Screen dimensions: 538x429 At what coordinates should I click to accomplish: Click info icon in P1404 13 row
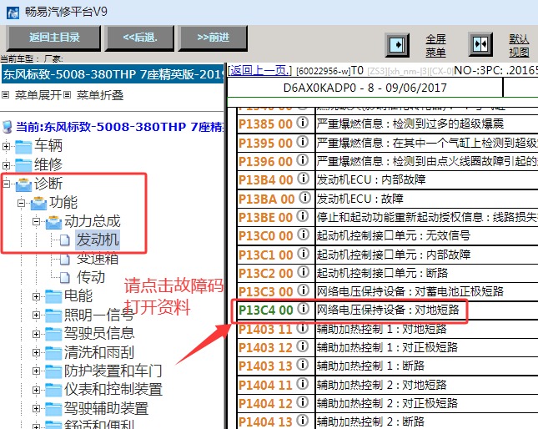tap(302, 420)
